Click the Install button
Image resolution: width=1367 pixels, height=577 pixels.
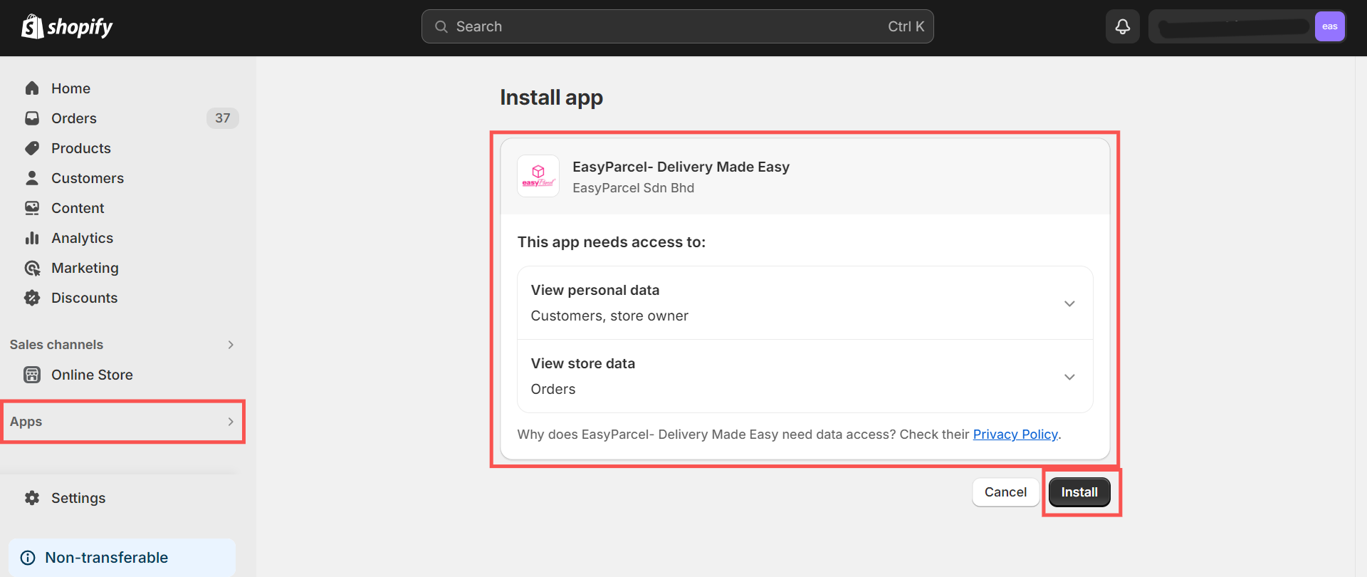pyautogui.click(x=1079, y=492)
